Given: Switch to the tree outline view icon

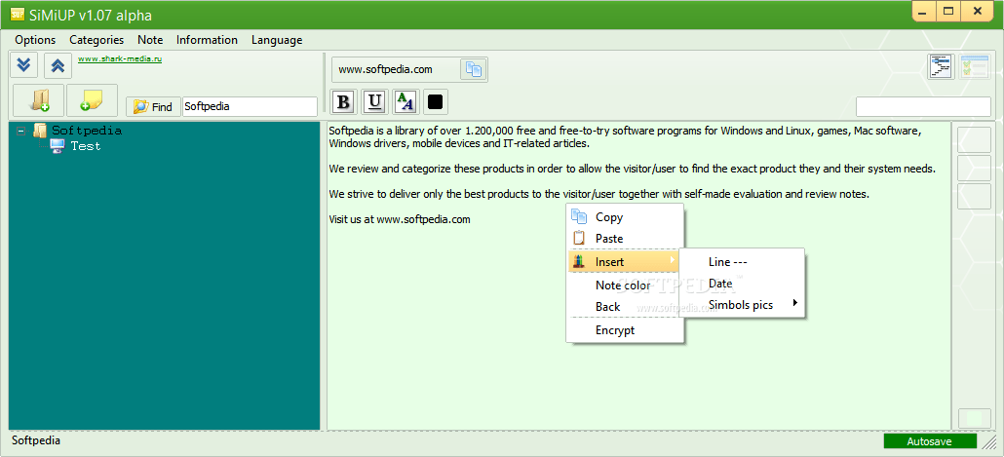Looking at the screenshot, I should [942, 66].
